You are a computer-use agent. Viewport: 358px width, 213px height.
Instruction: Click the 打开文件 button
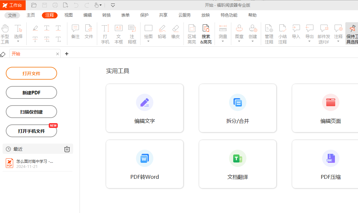(31, 73)
